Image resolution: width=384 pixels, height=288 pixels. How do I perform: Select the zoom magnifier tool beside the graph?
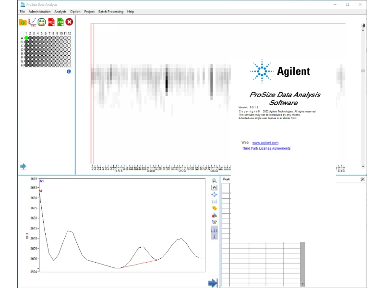coord(214,181)
